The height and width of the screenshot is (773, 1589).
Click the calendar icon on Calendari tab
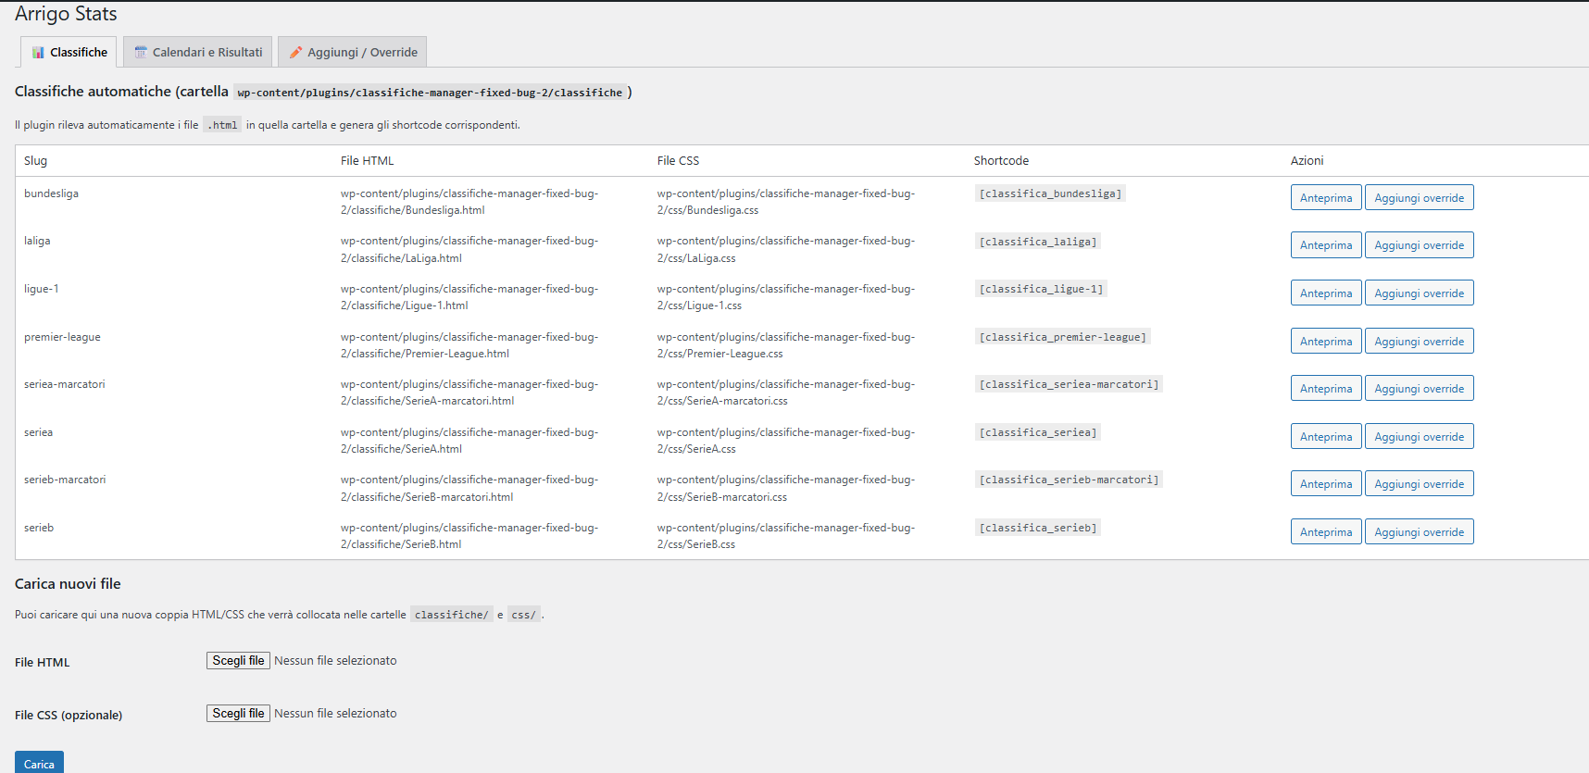141,53
